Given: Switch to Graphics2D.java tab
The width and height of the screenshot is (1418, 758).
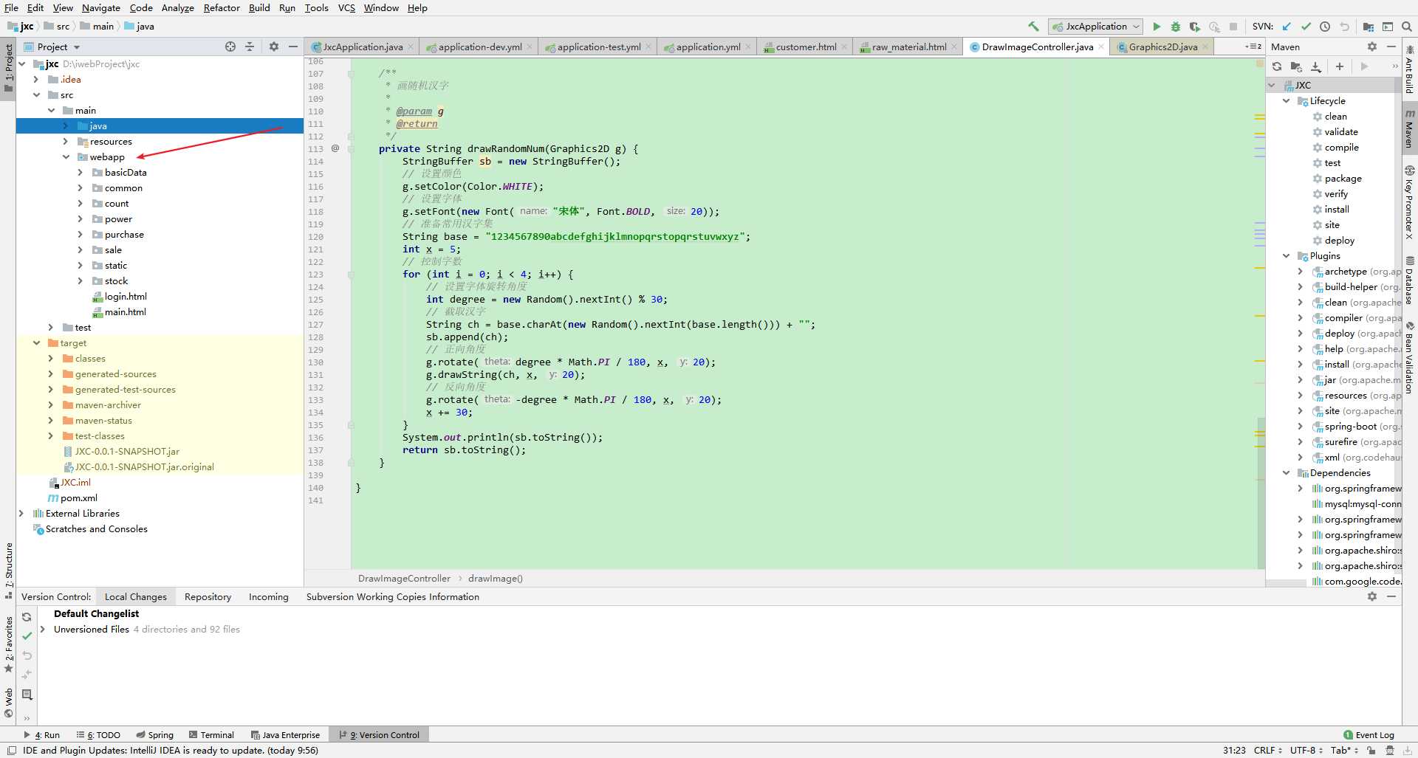Looking at the screenshot, I should pos(1162,46).
